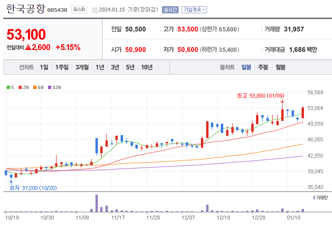Screen dimensions: 332x228
Task: Click the 거래량 value 31,957
Action: pyautogui.click(x=294, y=29)
